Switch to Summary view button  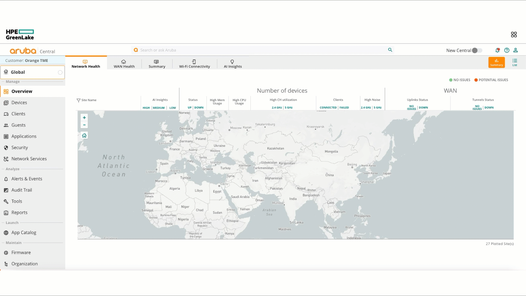[497, 62]
